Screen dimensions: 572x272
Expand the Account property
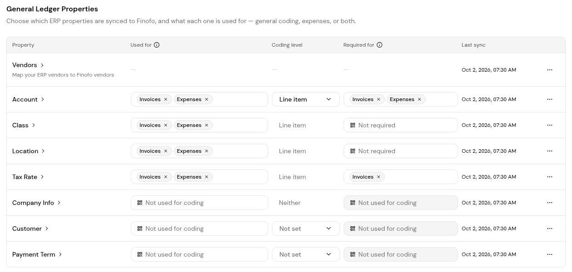(43, 99)
